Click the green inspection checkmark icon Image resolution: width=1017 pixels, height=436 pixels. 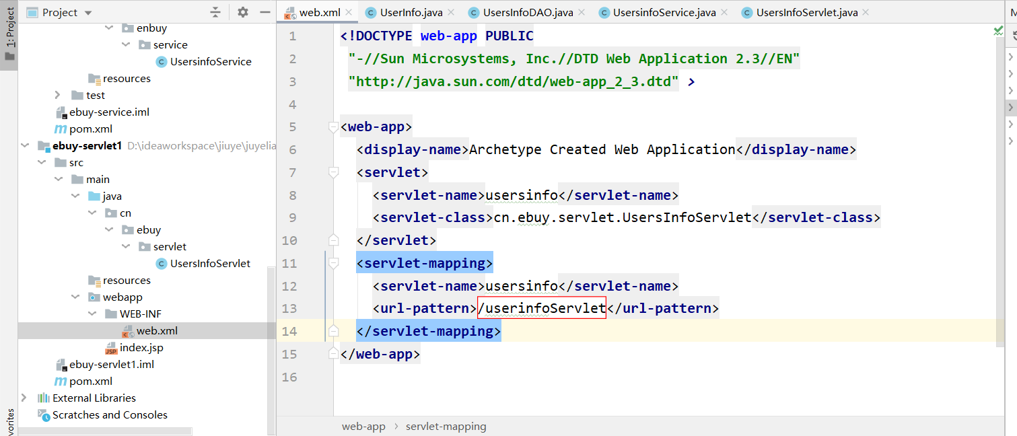pos(998,31)
